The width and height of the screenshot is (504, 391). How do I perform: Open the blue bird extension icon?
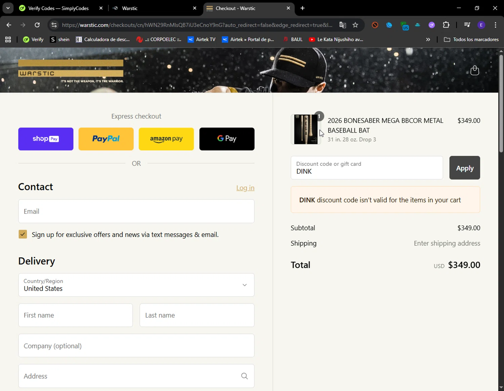(x=389, y=25)
